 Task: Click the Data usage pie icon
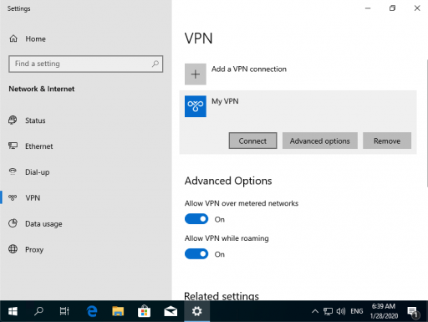(13, 223)
